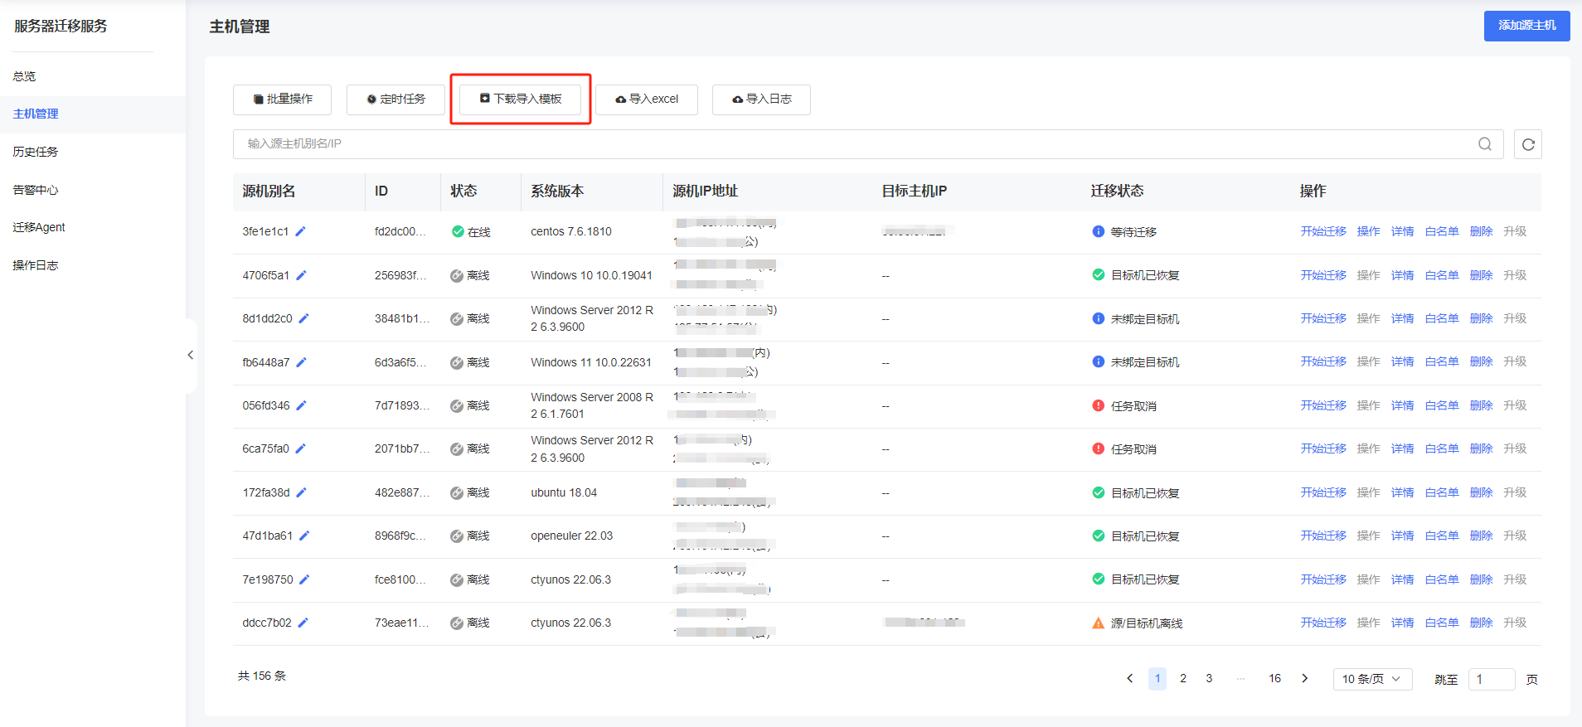
Task: Open the 10 条/页 page size dropdown
Action: (1372, 679)
